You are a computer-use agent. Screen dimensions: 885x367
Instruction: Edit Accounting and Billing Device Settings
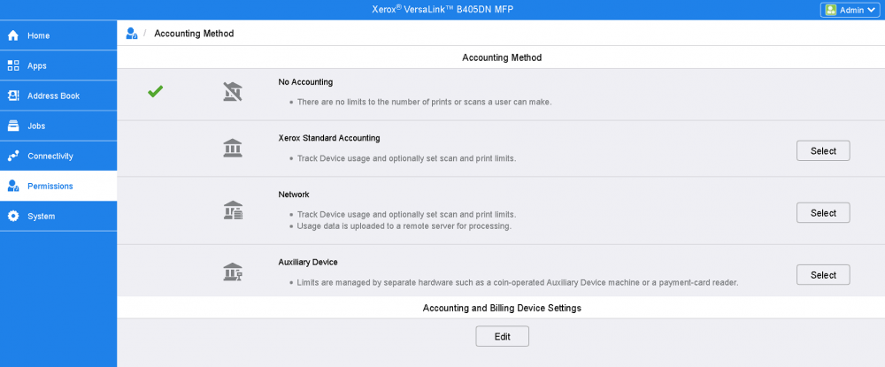tap(502, 336)
